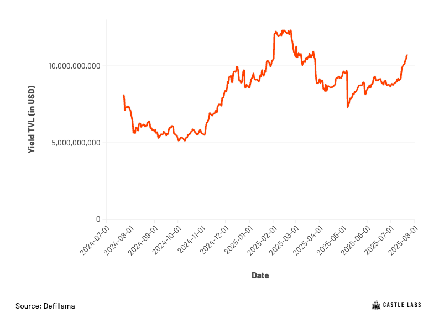The width and height of the screenshot is (439, 318).
Task: Click the lowest TVL point near October 2024
Action: tap(185, 140)
